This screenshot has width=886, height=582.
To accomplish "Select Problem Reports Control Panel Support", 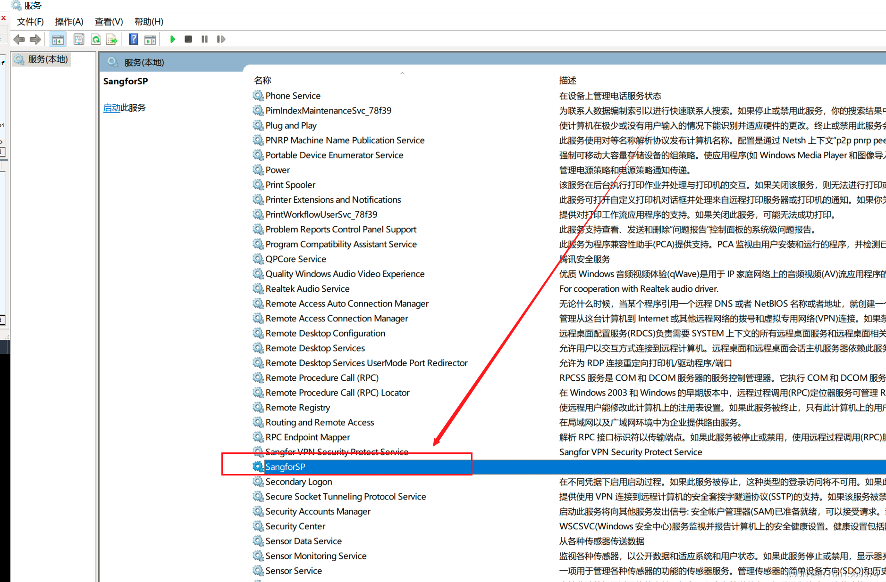I will coord(341,230).
